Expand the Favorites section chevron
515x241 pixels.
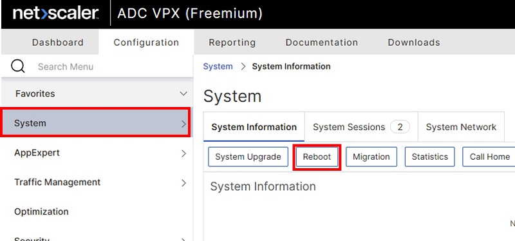click(183, 93)
